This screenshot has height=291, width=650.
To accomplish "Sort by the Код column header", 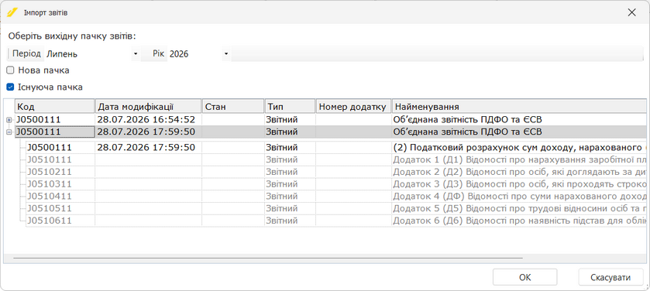I will (55, 107).
